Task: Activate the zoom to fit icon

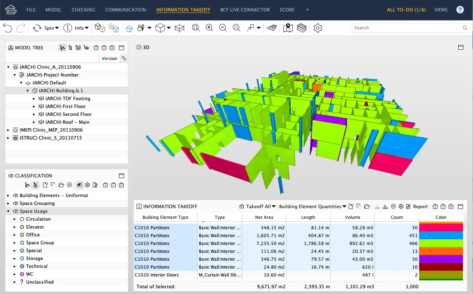Action: pyautogui.click(x=196, y=28)
